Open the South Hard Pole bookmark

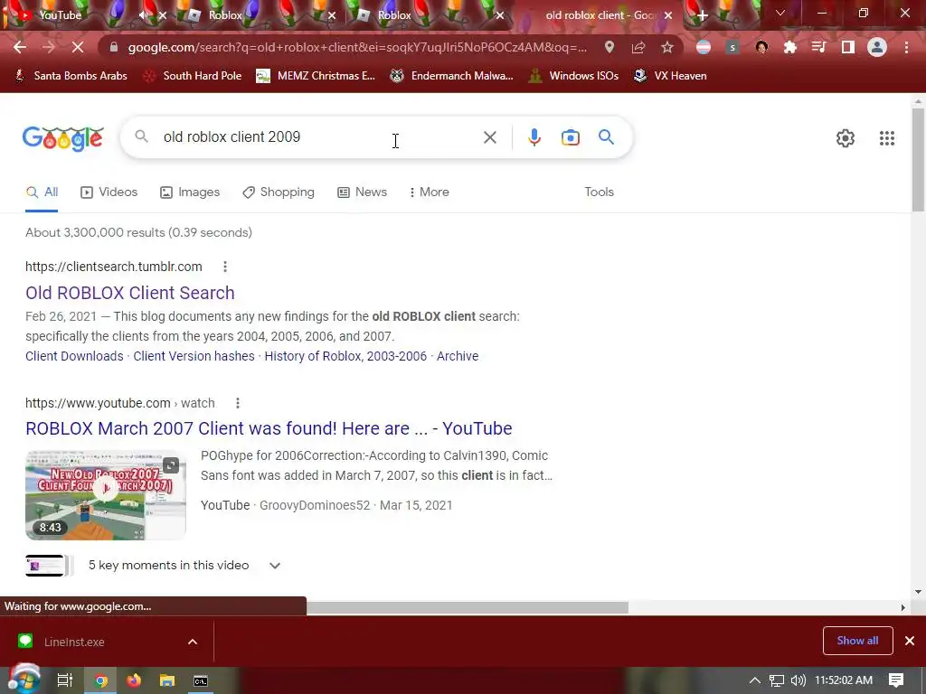(194, 76)
